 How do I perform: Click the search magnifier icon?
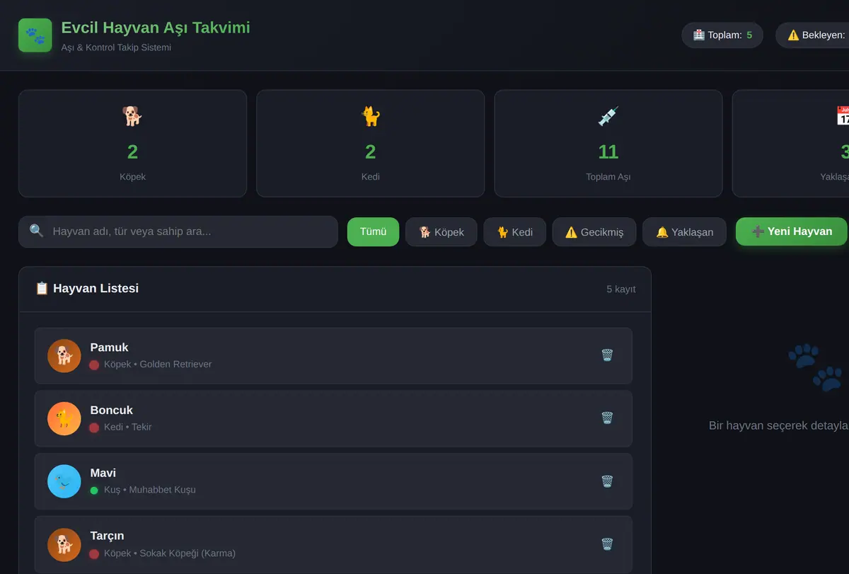[x=37, y=231]
